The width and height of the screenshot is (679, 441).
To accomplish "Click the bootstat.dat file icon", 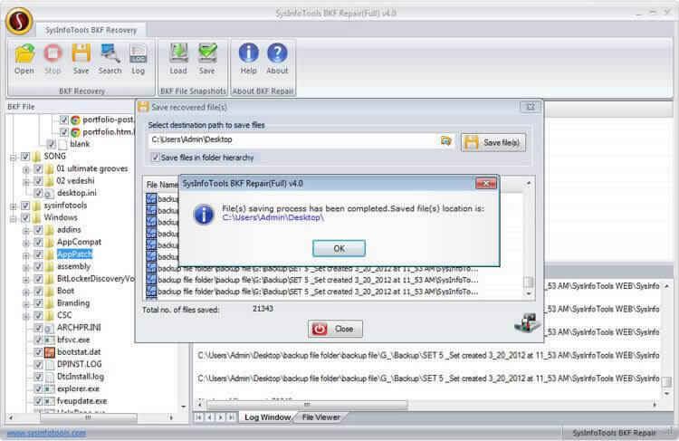I will click(x=50, y=352).
